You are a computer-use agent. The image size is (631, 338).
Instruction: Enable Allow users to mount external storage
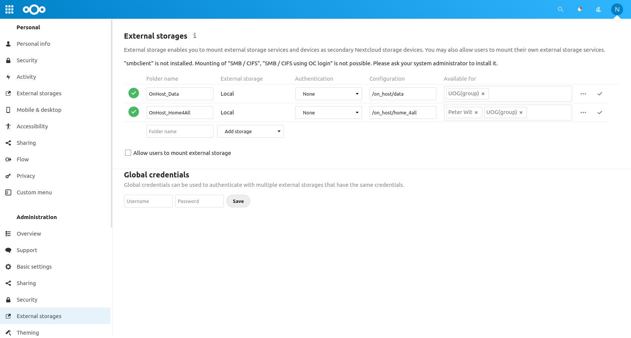128,153
